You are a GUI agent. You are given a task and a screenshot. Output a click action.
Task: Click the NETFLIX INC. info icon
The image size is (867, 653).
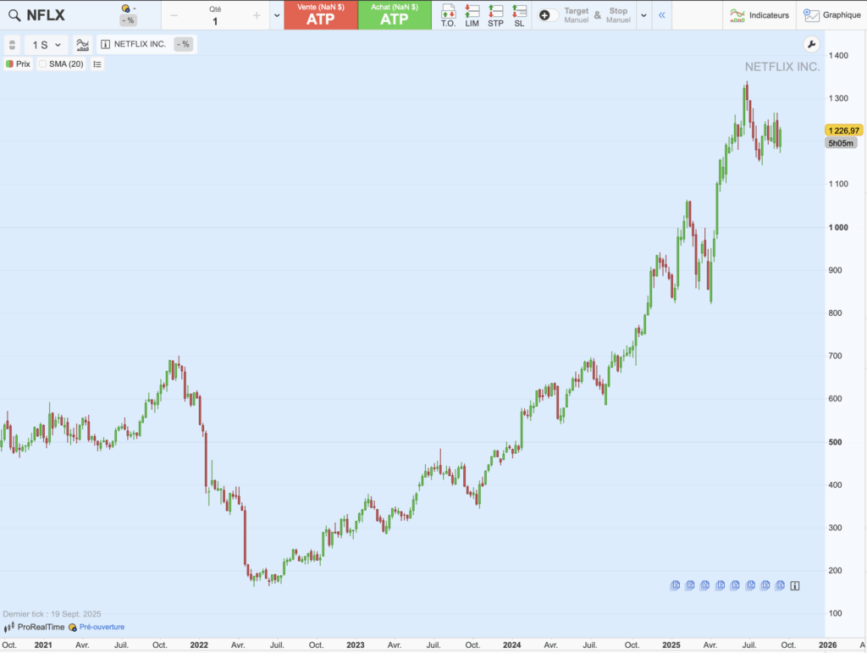coord(105,44)
